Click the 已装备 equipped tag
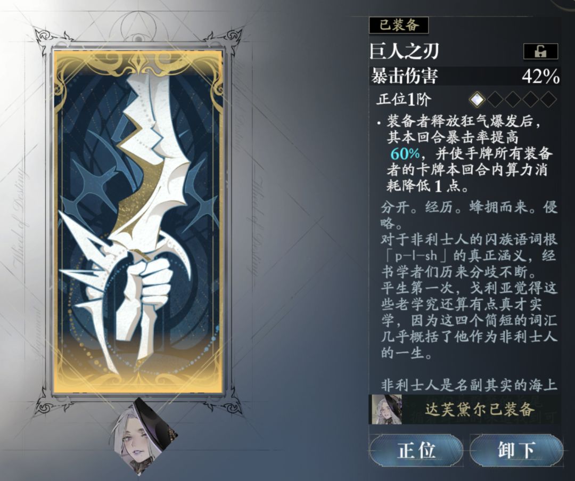Viewport: 575px width, 481px height. 399,26
